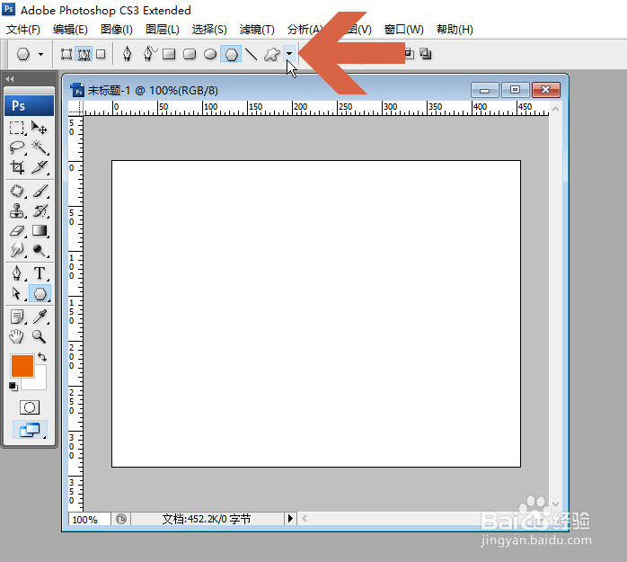Image resolution: width=627 pixels, height=562 pixels.
Task: Choose Line shape in options bar
Action: click(x=252, y=54)
